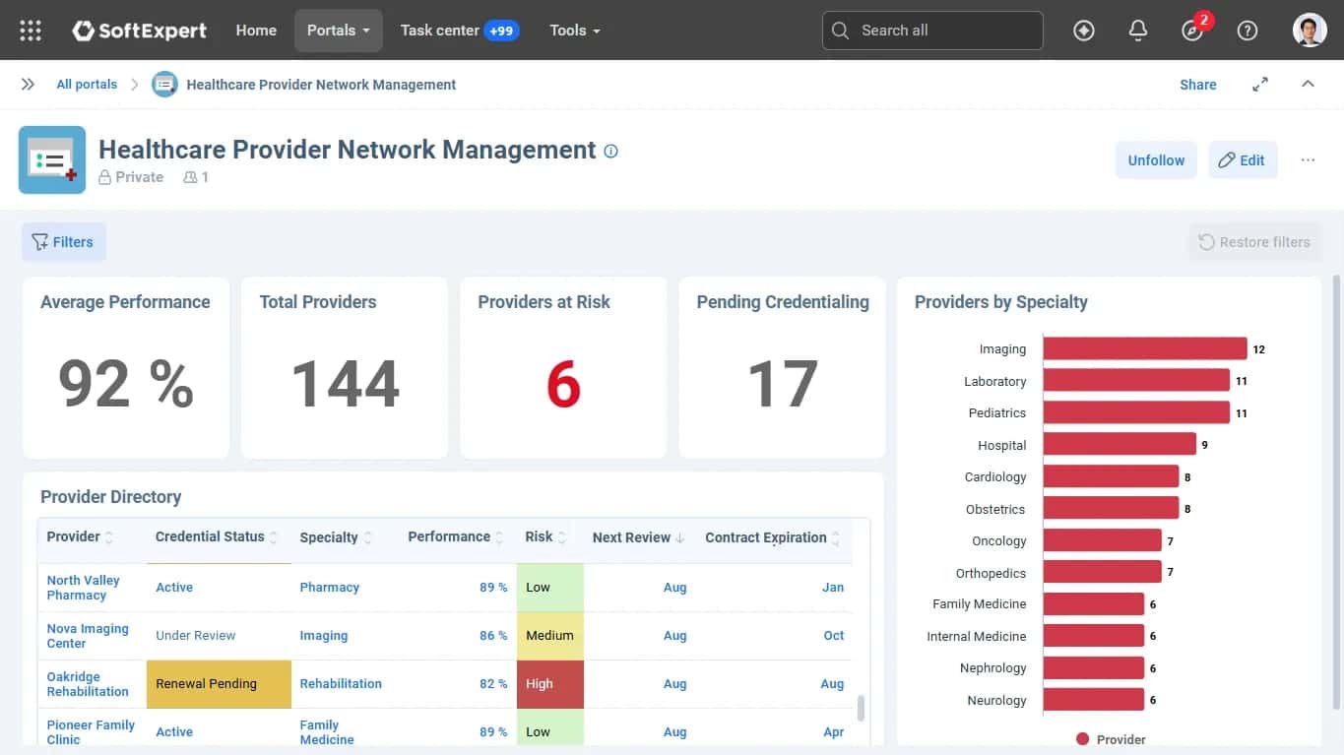Open the help question mark icon
Image resolution: width=1344 pixels, height=755 pixels.
point(1248,31)
